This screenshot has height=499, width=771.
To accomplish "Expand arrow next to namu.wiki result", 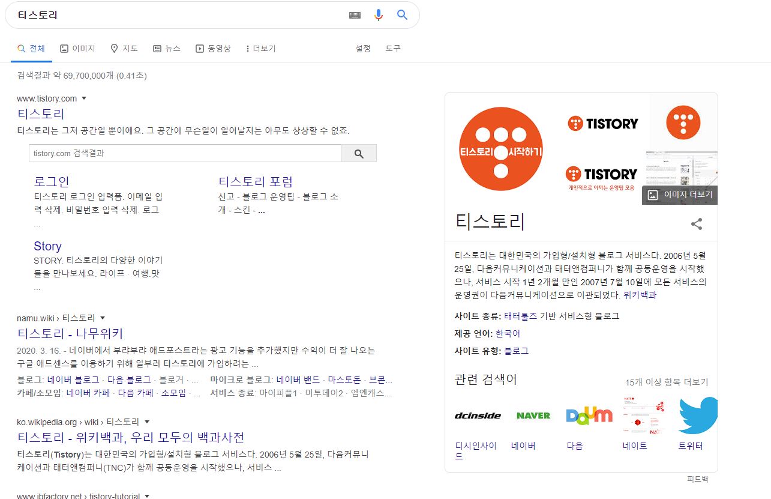I will click(x=102, y=318).
